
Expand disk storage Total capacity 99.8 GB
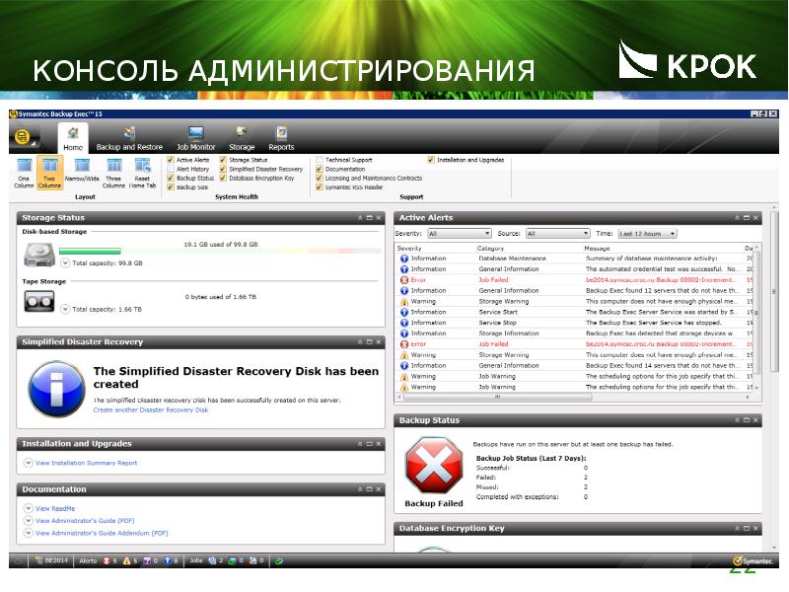pyautogui.click(x=65, y=262)
